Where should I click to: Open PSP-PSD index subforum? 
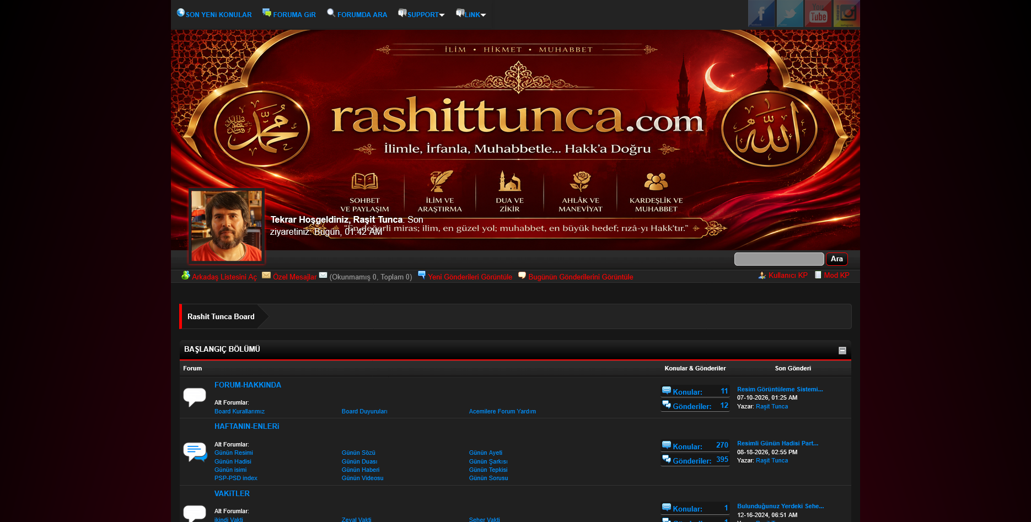click(x=236, y=478)
